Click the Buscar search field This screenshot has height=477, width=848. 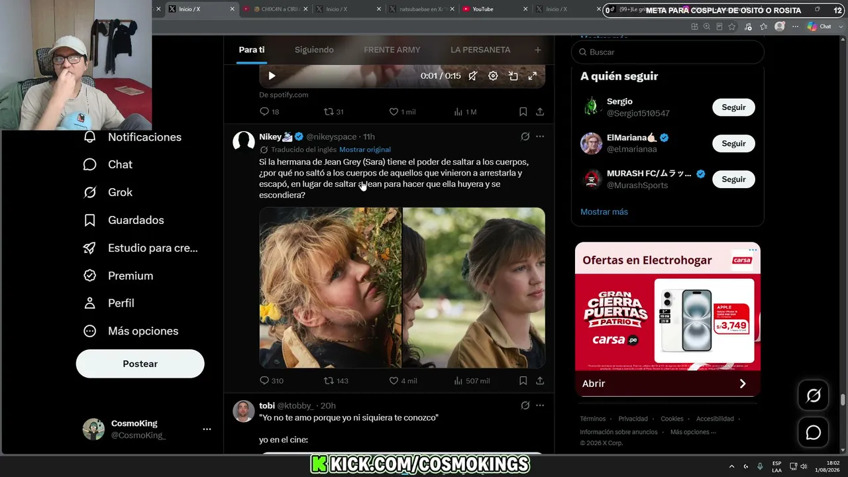pos(668,52)
